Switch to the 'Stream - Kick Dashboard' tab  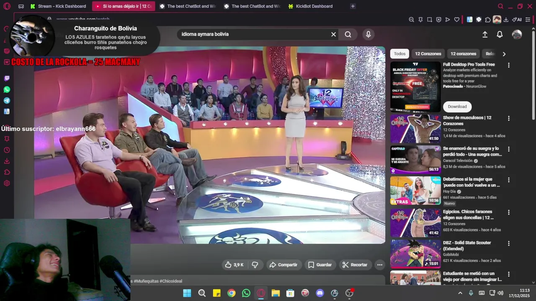click(59, 6)
